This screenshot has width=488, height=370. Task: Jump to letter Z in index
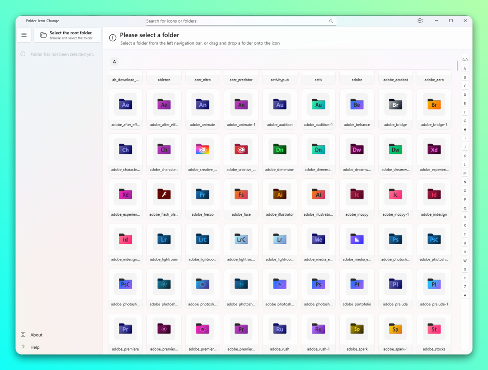465,287
